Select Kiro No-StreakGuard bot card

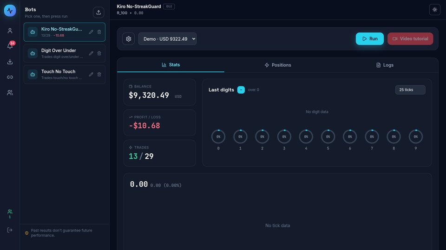pyautogui.click(x=65, y=32)
